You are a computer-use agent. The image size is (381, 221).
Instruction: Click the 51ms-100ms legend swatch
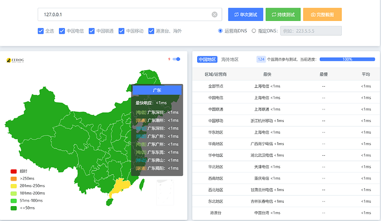[x=13, y=201]
